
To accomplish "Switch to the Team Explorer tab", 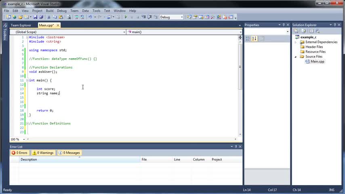I will (x=21, y=25).
